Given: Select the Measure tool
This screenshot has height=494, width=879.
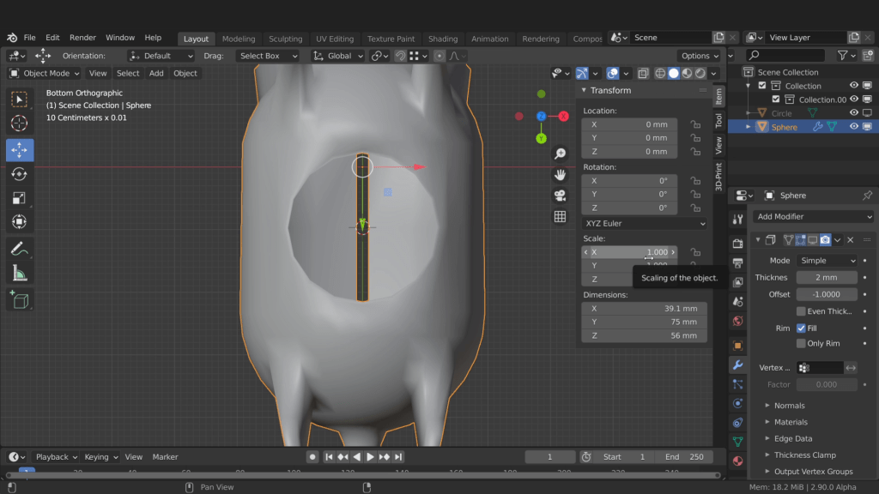Looking at the screenshot, I should pos(20,274).
